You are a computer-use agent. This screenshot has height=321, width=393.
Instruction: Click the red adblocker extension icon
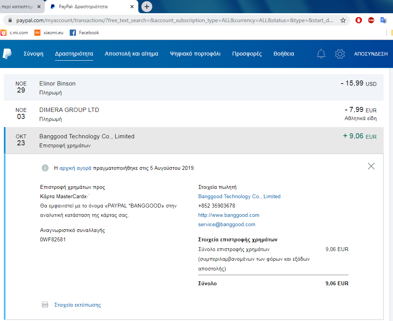click(359, 20)
